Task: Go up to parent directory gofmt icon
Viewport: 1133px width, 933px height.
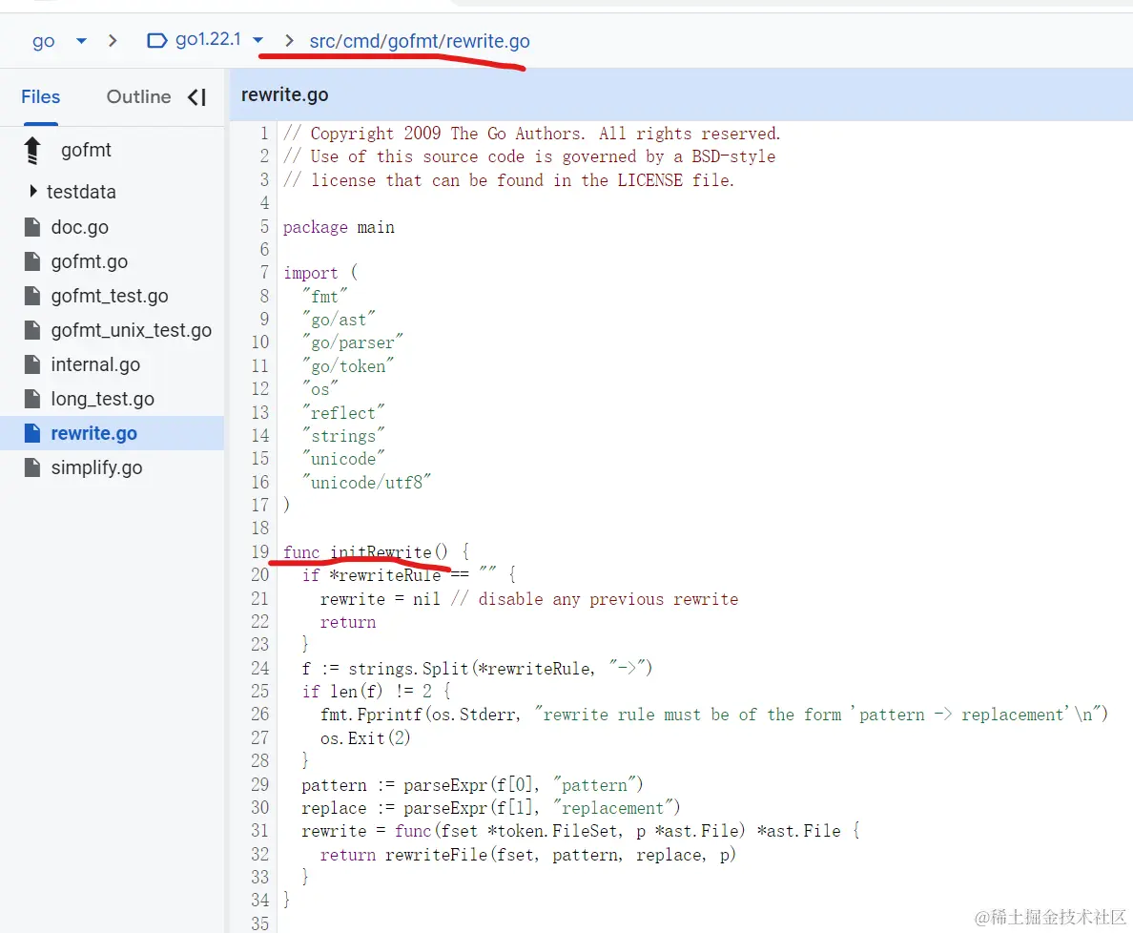Action: [x=32, y=151]
